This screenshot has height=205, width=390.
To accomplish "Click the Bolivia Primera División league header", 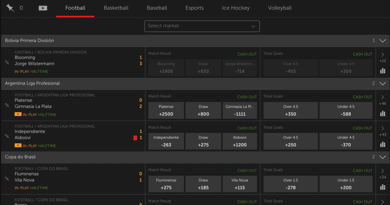I will [x=195, y=40].
